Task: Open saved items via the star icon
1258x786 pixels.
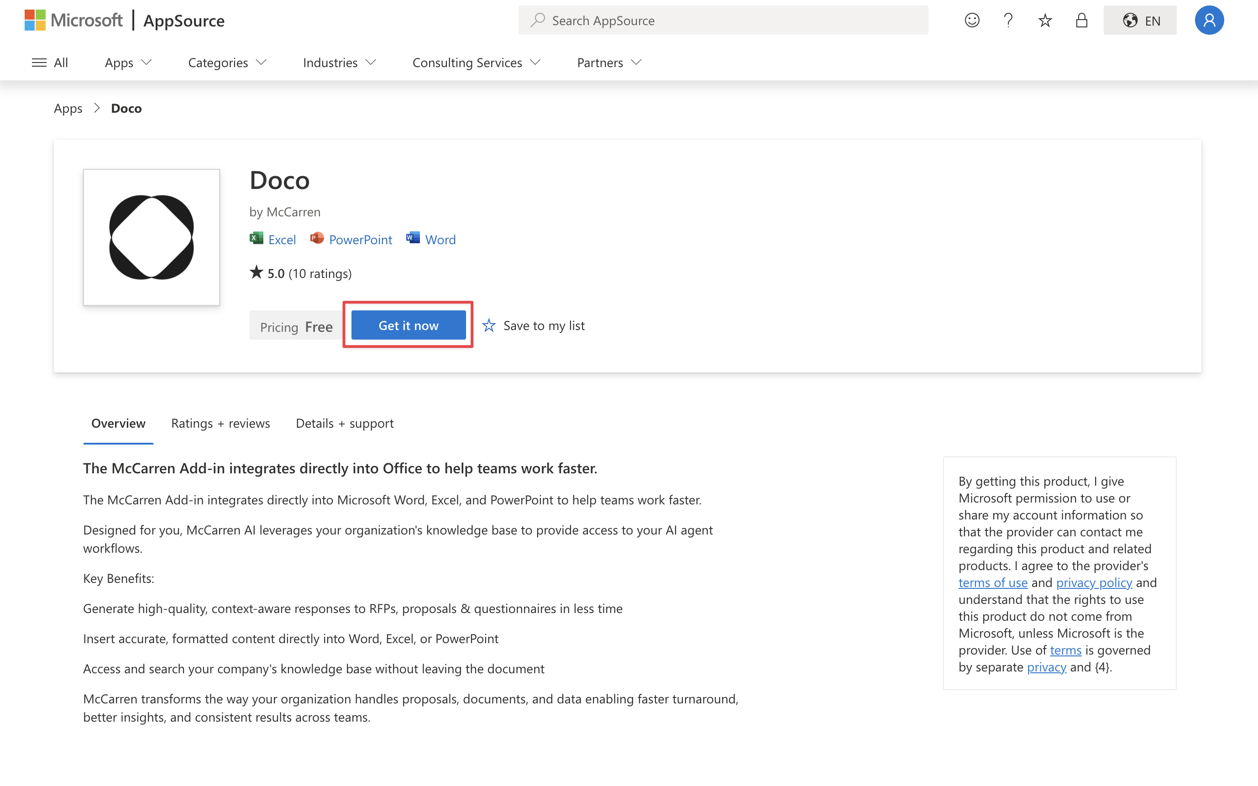Action: [x=1045, y=20]
